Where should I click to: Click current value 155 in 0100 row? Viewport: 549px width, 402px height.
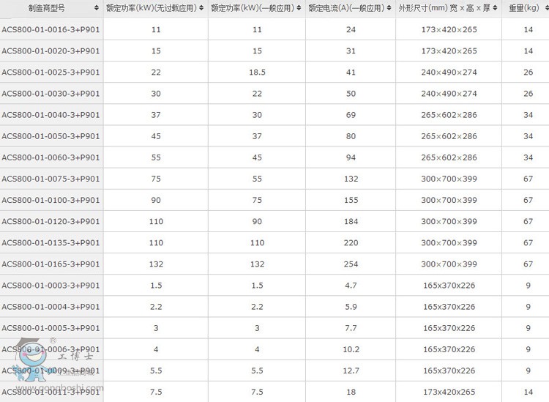[x=351, y=201]
